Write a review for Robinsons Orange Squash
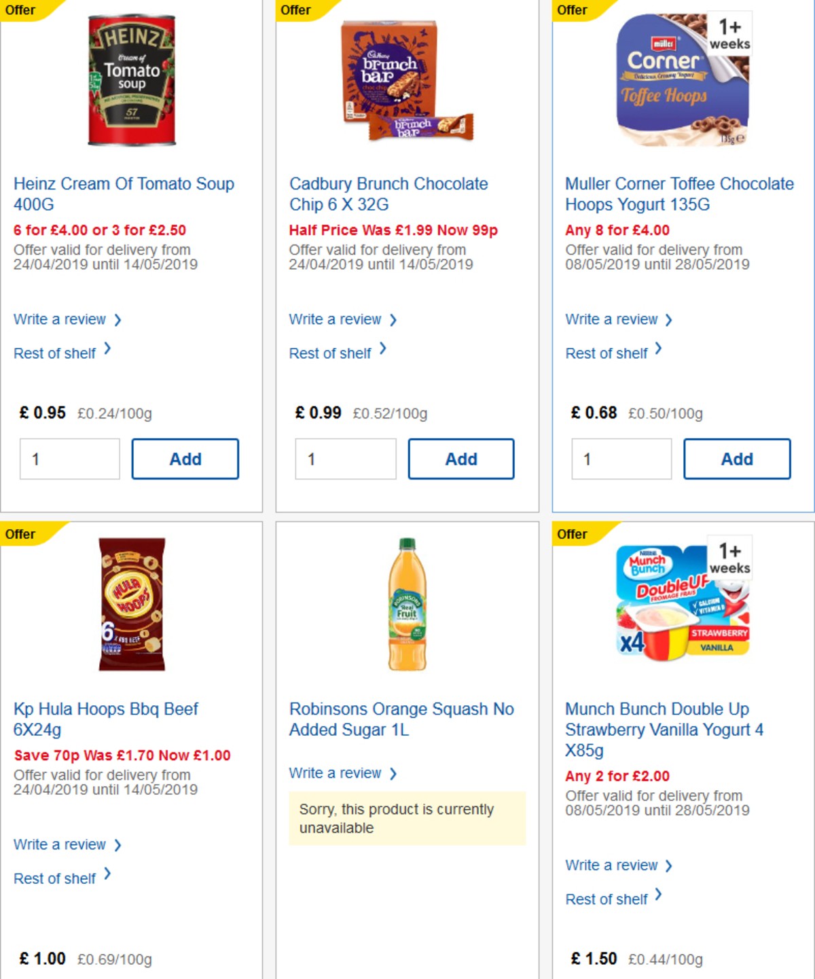 [x=336, y=773]
